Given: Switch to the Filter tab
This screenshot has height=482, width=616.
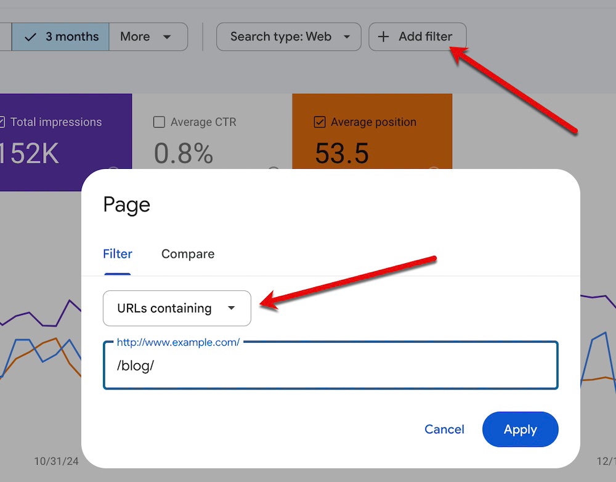Looking at the screenshot, I should (117, 254).
